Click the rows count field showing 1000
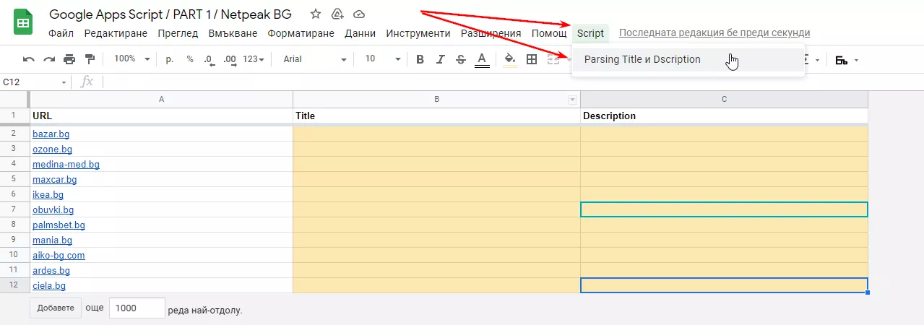 click(137, 308)
